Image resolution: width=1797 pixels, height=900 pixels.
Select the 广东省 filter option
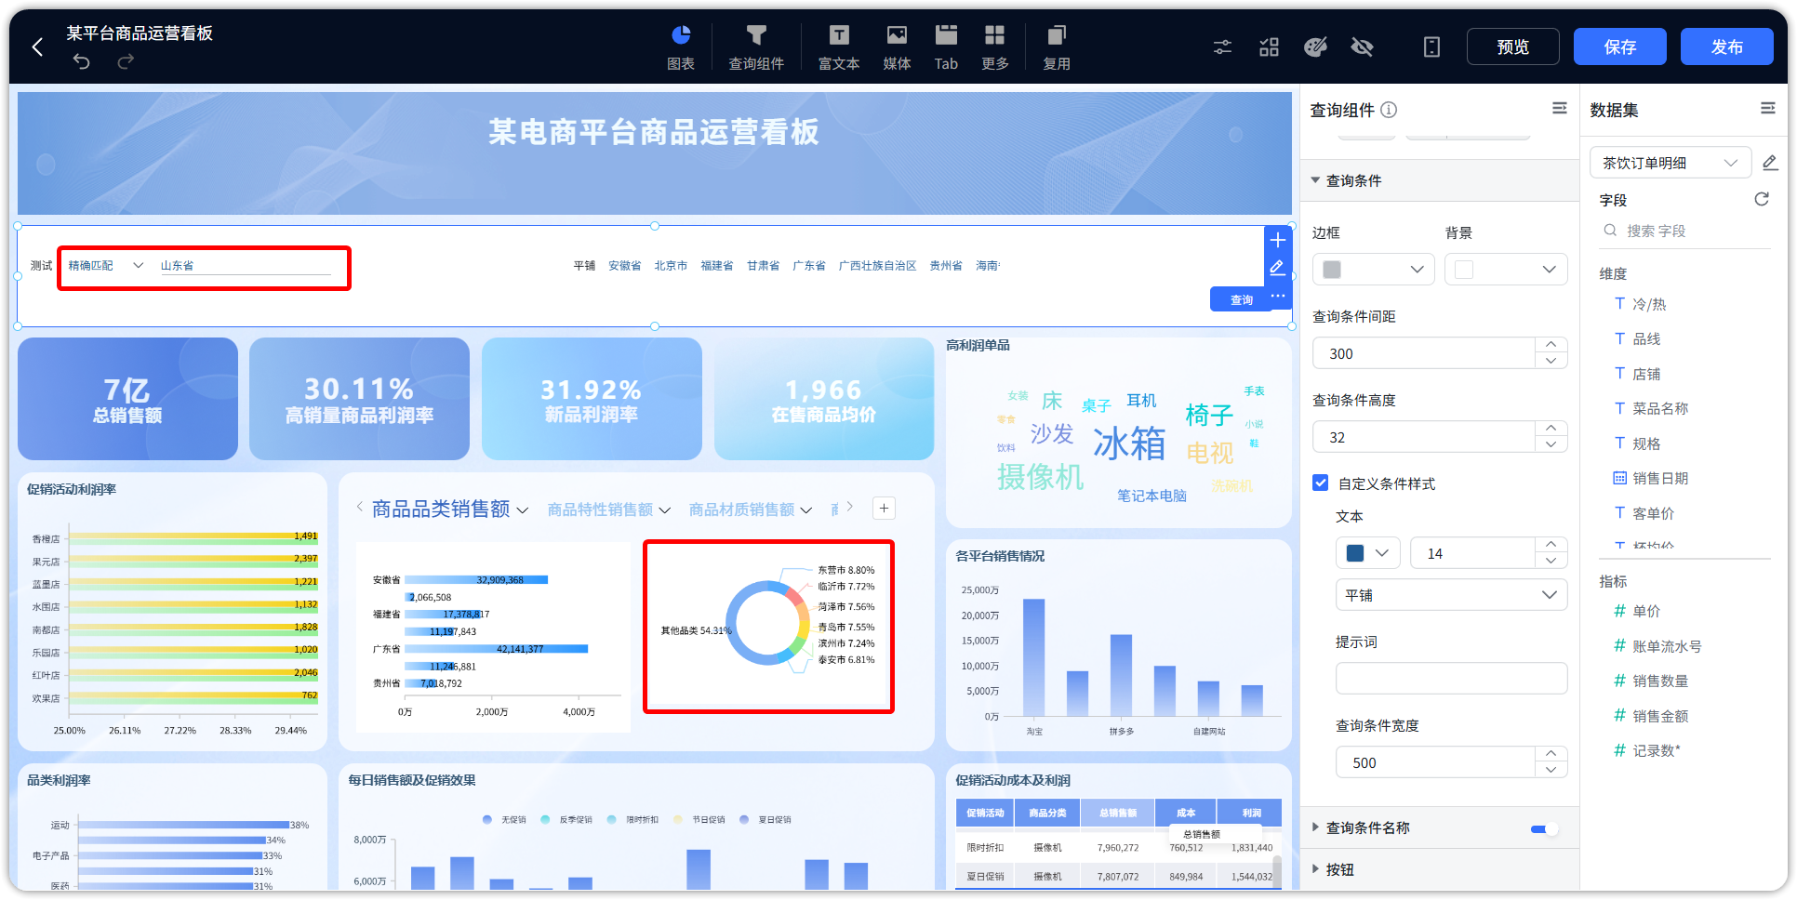pyautogui.click(x=808, y=266)
